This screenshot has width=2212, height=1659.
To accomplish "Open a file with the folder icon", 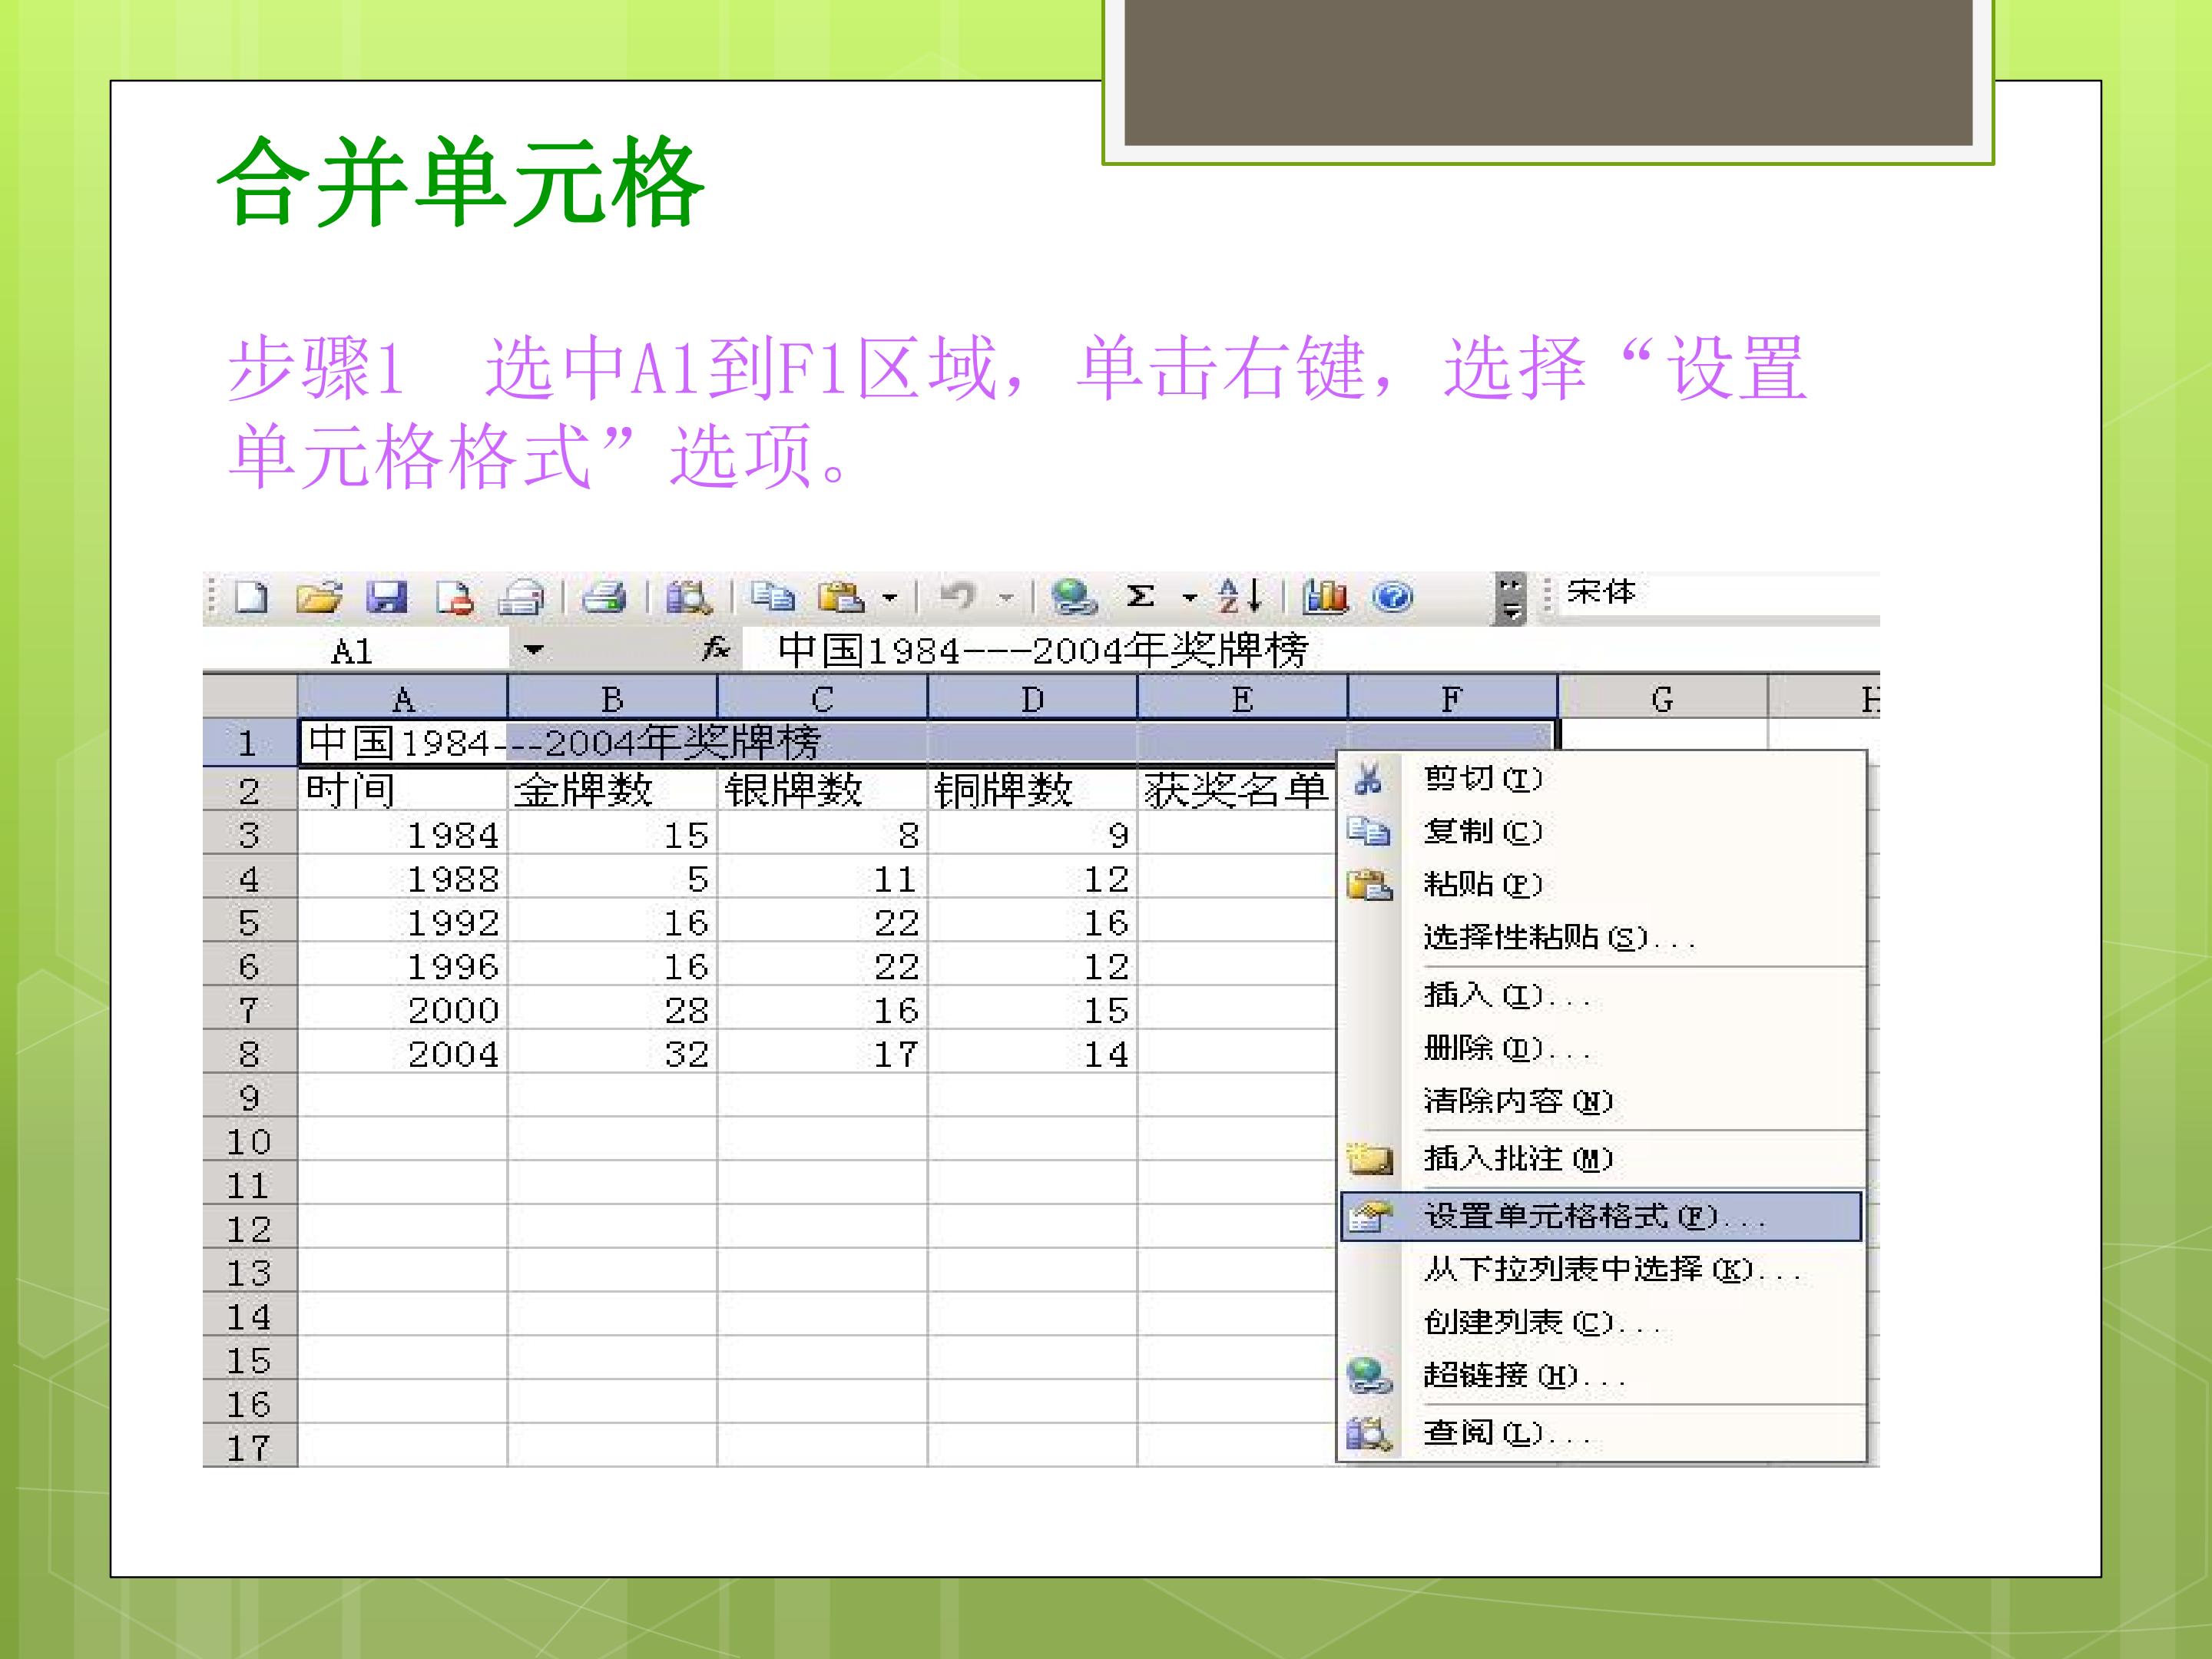I will click(319, 597).
